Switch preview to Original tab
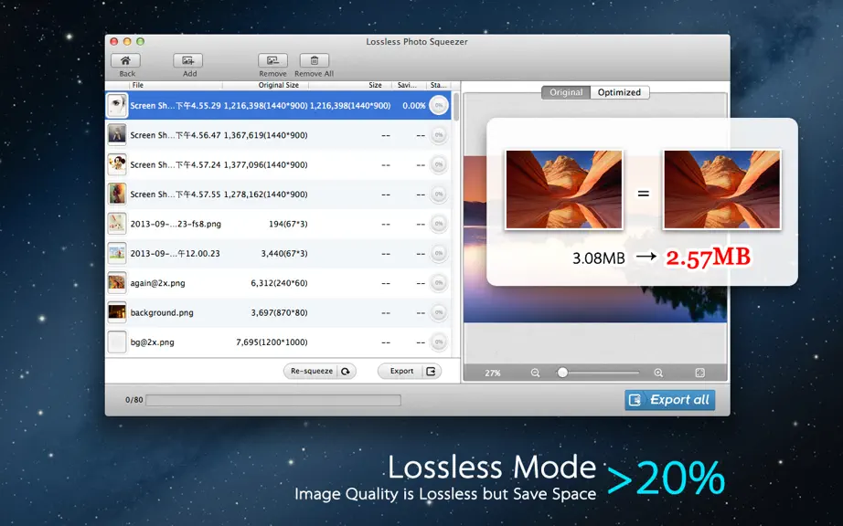Screen dimensions: 843x526 point(566,92)
